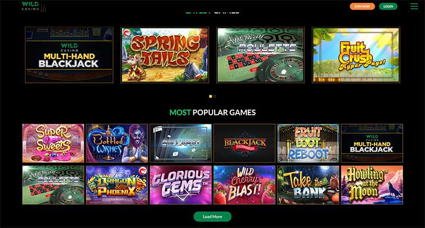The image size is (425, 228).
Task: Launch Fruit Loot Reboot slot
Action: pyautogui.click(x=308, y=143)
